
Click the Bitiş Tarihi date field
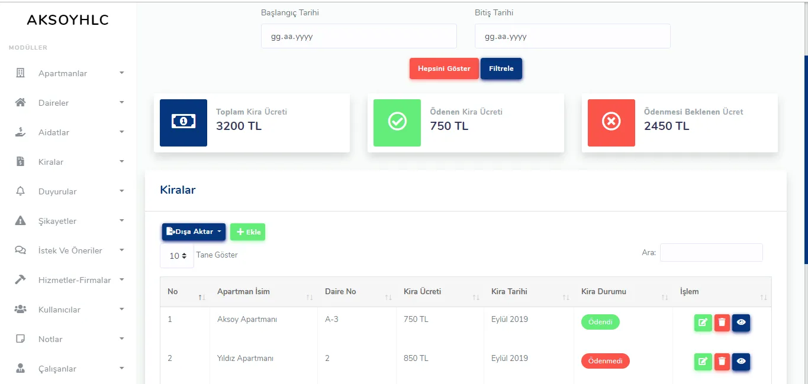[x=572, y=36]
